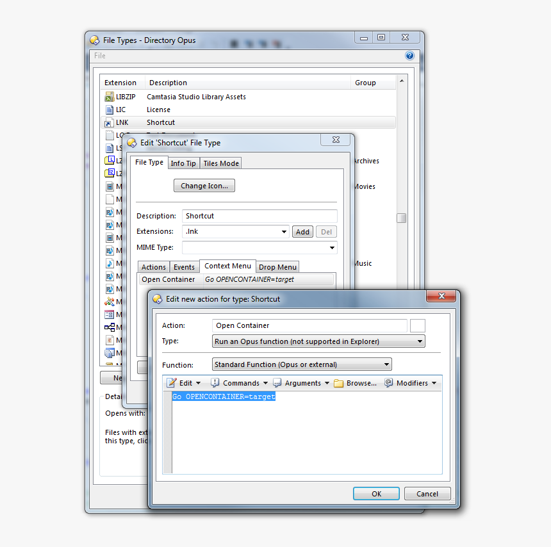Click the Directory Opus icon in File Types title bar
Image resolution: width=551 pixels, height=547 pixels.
pyautogui.click(x=95, y=40)
